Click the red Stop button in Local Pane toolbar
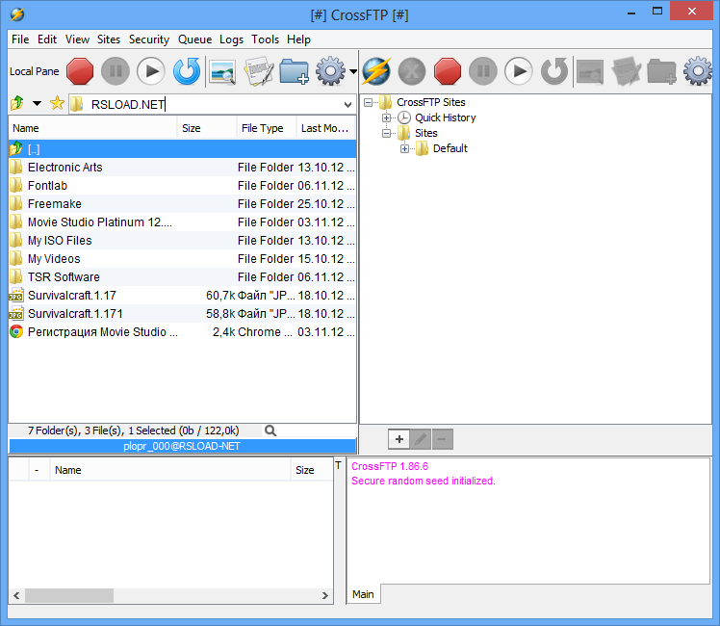This screenshot has height=626, width=720. [80, 71]
